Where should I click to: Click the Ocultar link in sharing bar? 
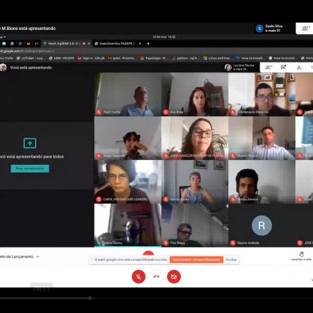231,259
